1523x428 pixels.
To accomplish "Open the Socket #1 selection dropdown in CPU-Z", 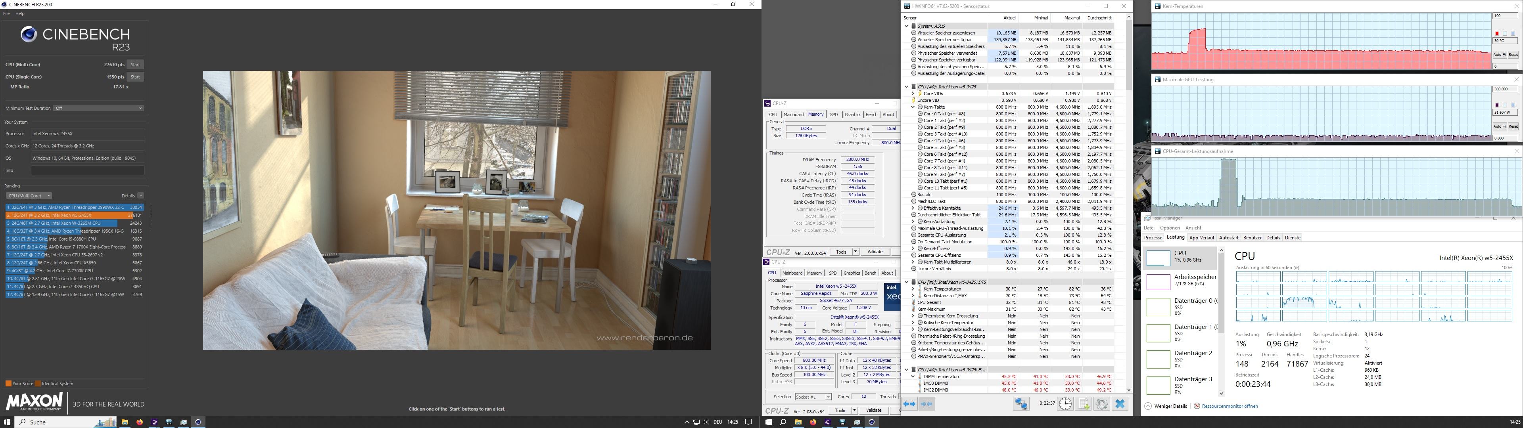I will click(813, 397).
